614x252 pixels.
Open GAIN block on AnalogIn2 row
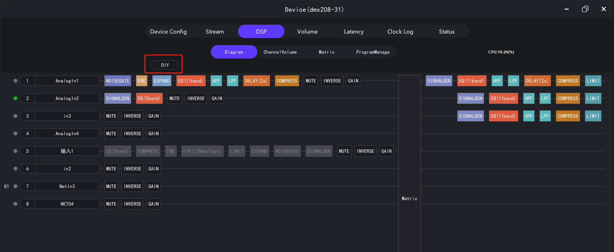click(217, 98)
